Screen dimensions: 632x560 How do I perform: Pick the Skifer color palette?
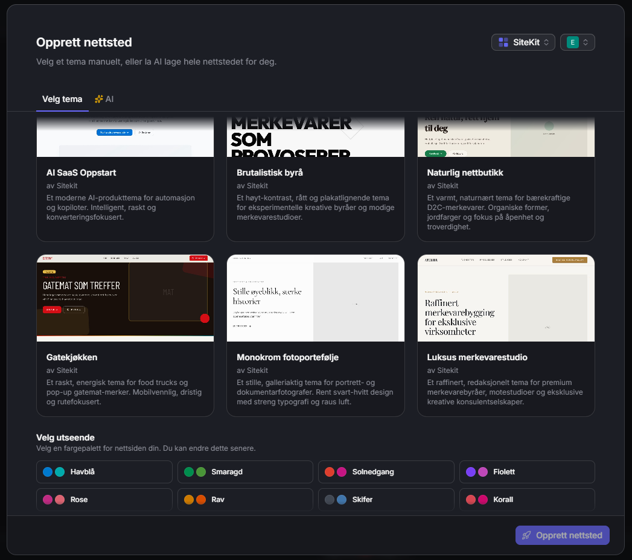(x=386, y=500)
